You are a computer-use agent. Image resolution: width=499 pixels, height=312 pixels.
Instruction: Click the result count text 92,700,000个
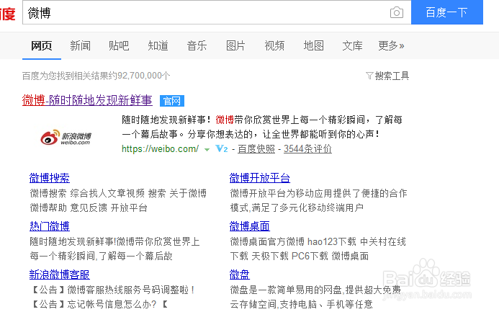tap(144, 76)
